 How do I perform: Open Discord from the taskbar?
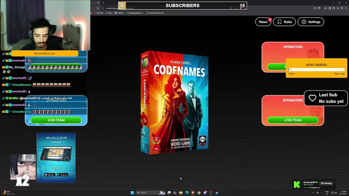pos(205,193)
